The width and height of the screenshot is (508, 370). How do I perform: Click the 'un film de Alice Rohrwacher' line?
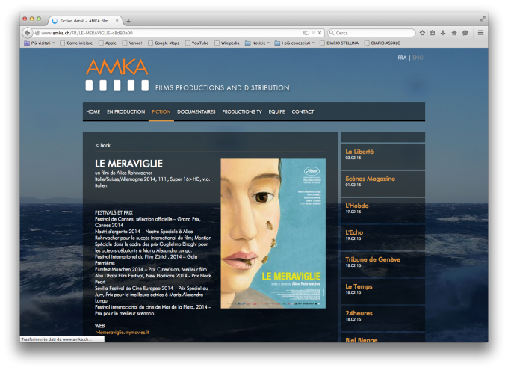(123, 173)
